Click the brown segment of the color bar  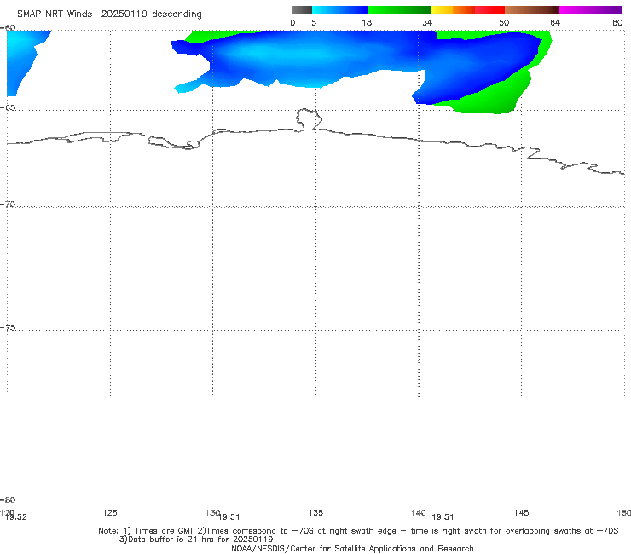pos(531,10)
